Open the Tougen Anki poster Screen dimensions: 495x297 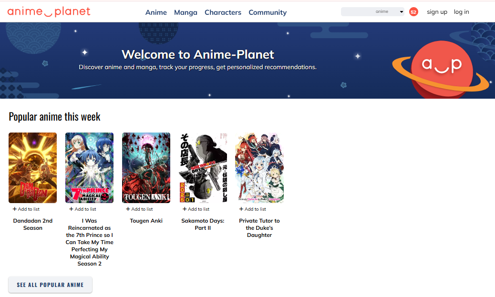pos(146,168)
